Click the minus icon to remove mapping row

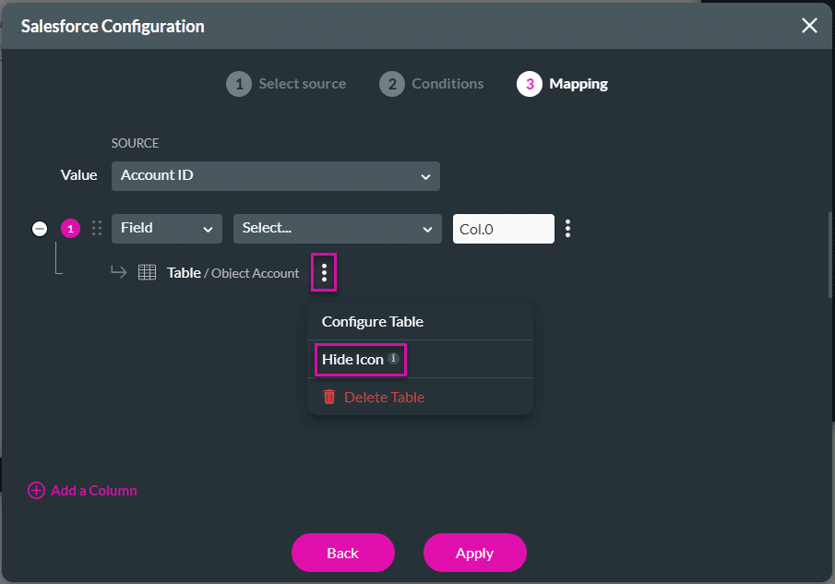pyautogui.click(x=40, y=228)
